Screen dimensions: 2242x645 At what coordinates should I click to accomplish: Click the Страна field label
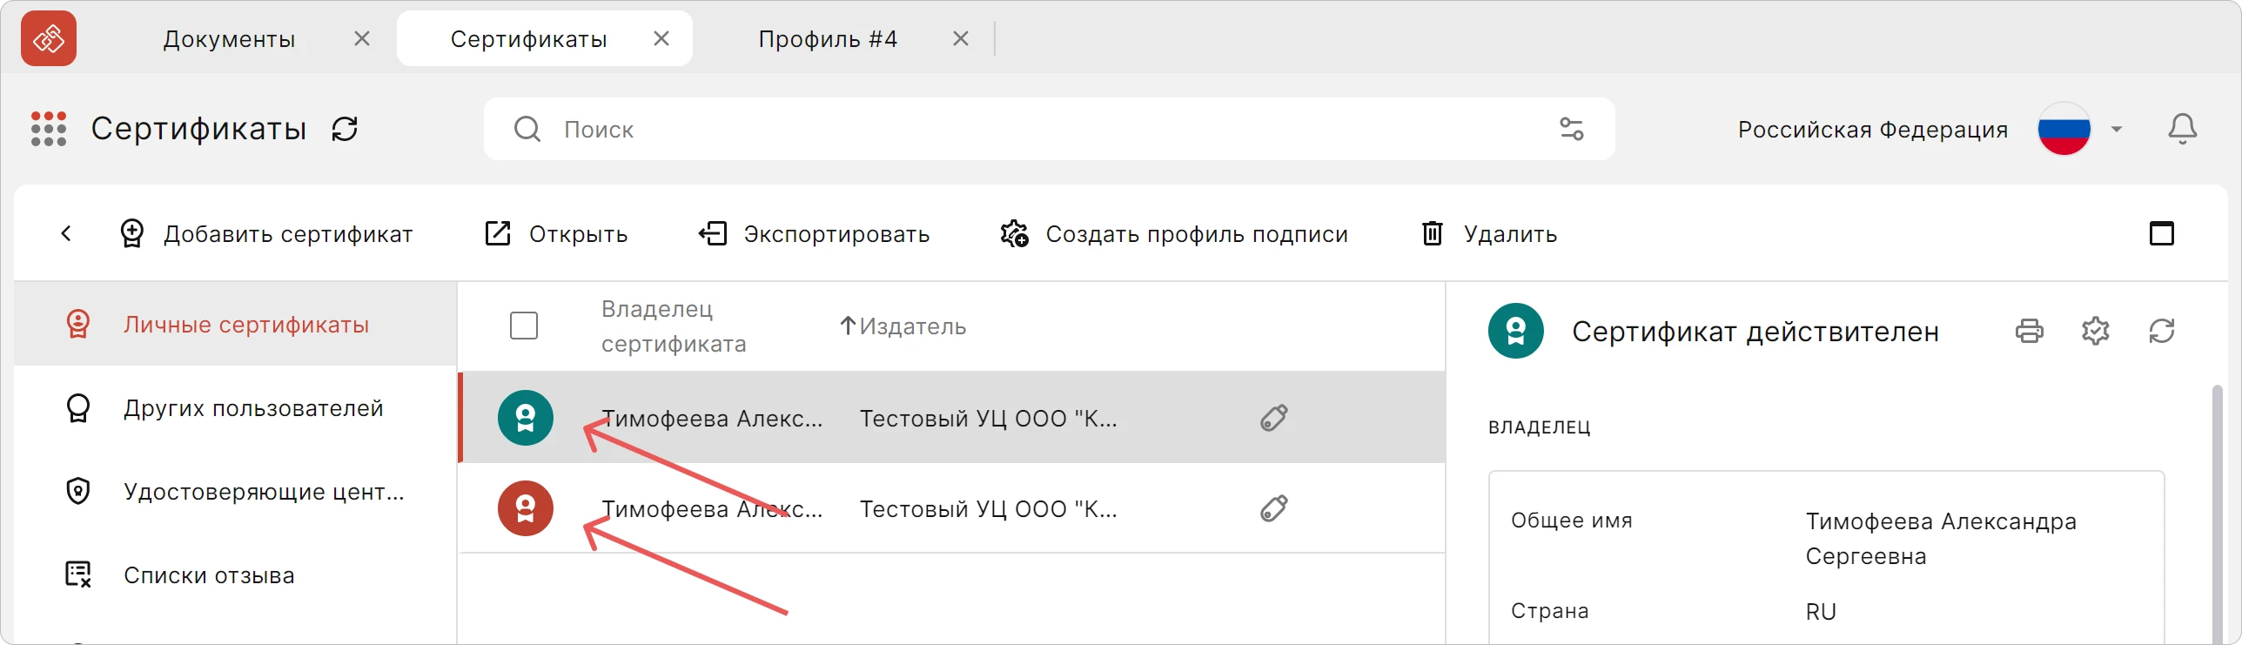[1550, 611]
